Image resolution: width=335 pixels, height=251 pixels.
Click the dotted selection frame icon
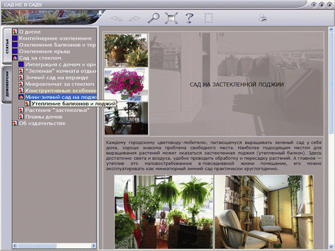pos(208,18)
